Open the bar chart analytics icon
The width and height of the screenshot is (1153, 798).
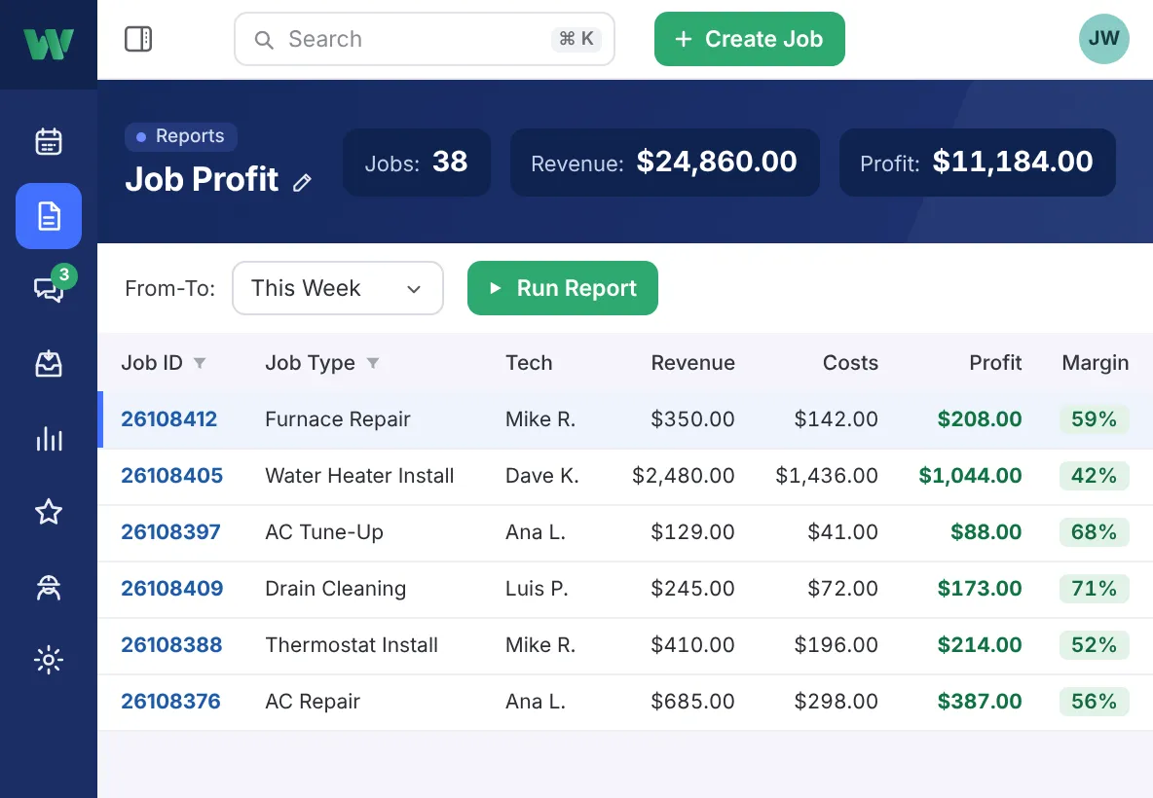49,439
